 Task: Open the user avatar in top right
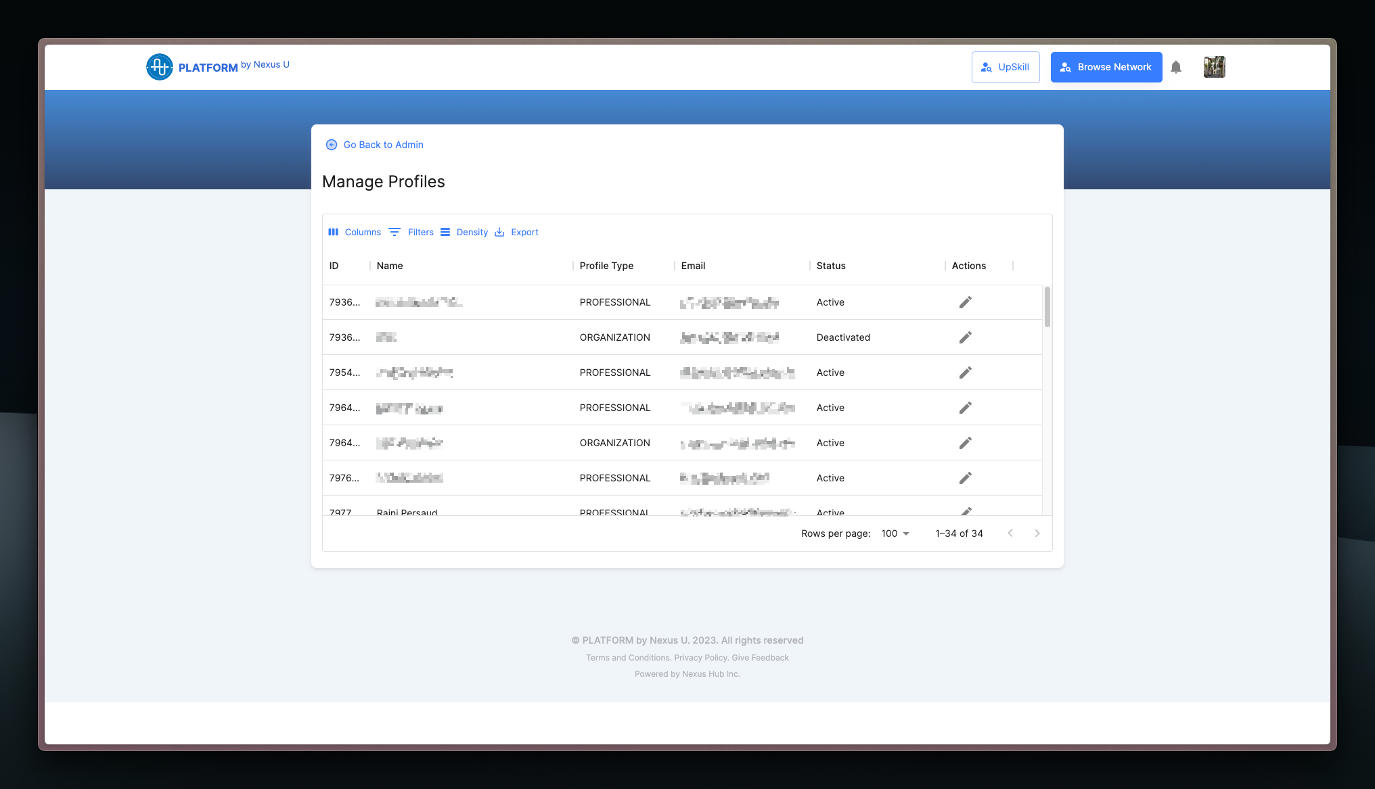[x=1214, y=66]
